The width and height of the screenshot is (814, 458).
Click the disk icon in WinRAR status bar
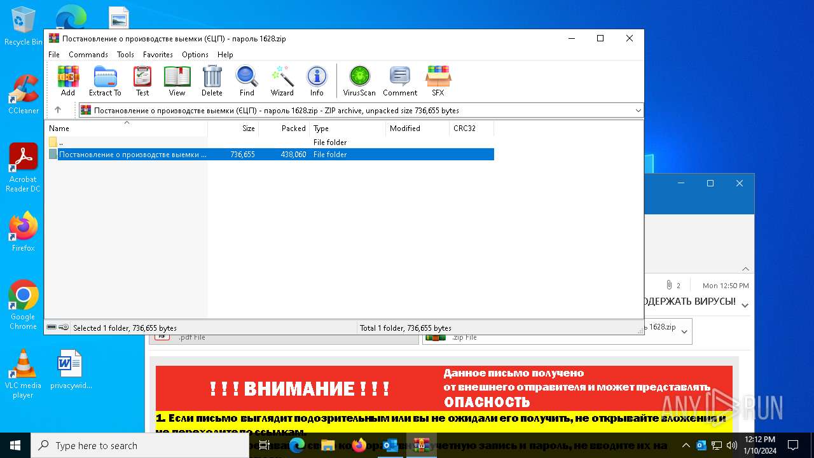(x=52, y=328)
